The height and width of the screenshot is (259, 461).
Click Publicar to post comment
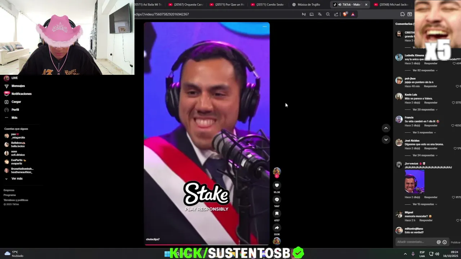point(455,242)
